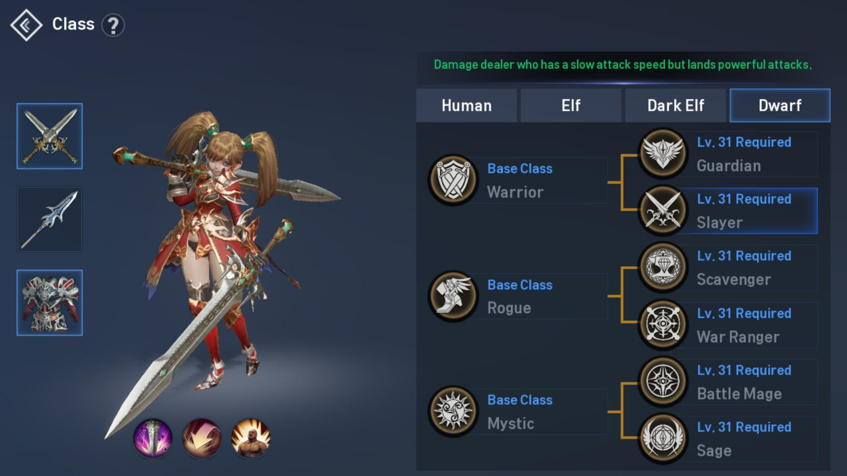This screenshot has height=476, width=847.
Task: Switch to the Elf race tab
Action: point(571,106)
